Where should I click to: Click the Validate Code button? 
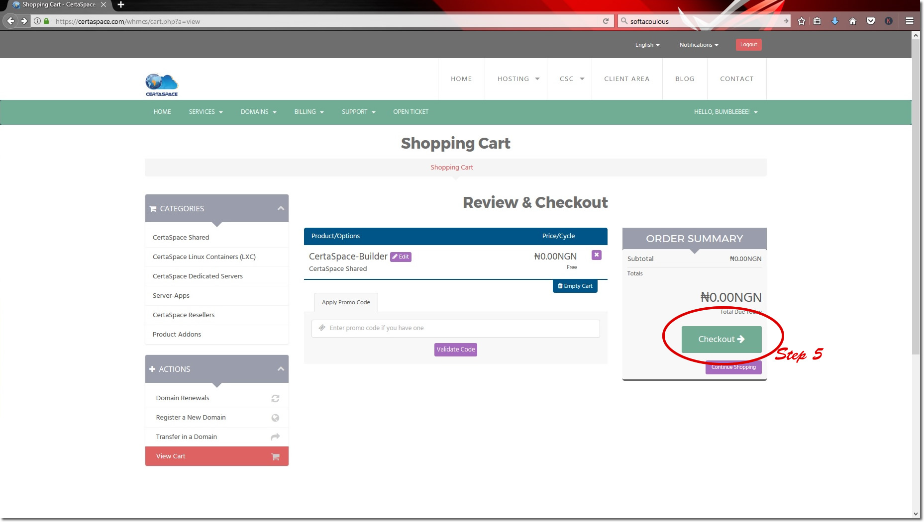(456, 349)
